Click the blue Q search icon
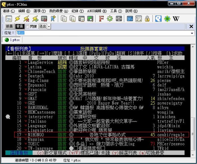The image size is (197, 164). coord(159,19)
